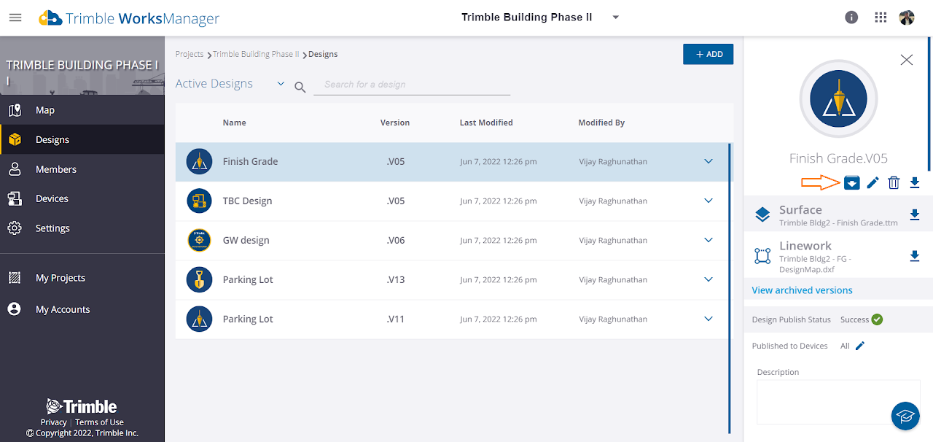933x442 pixels.
Task: Click the Settings gear icon in sidebar
Action: (x=15, y=228)
